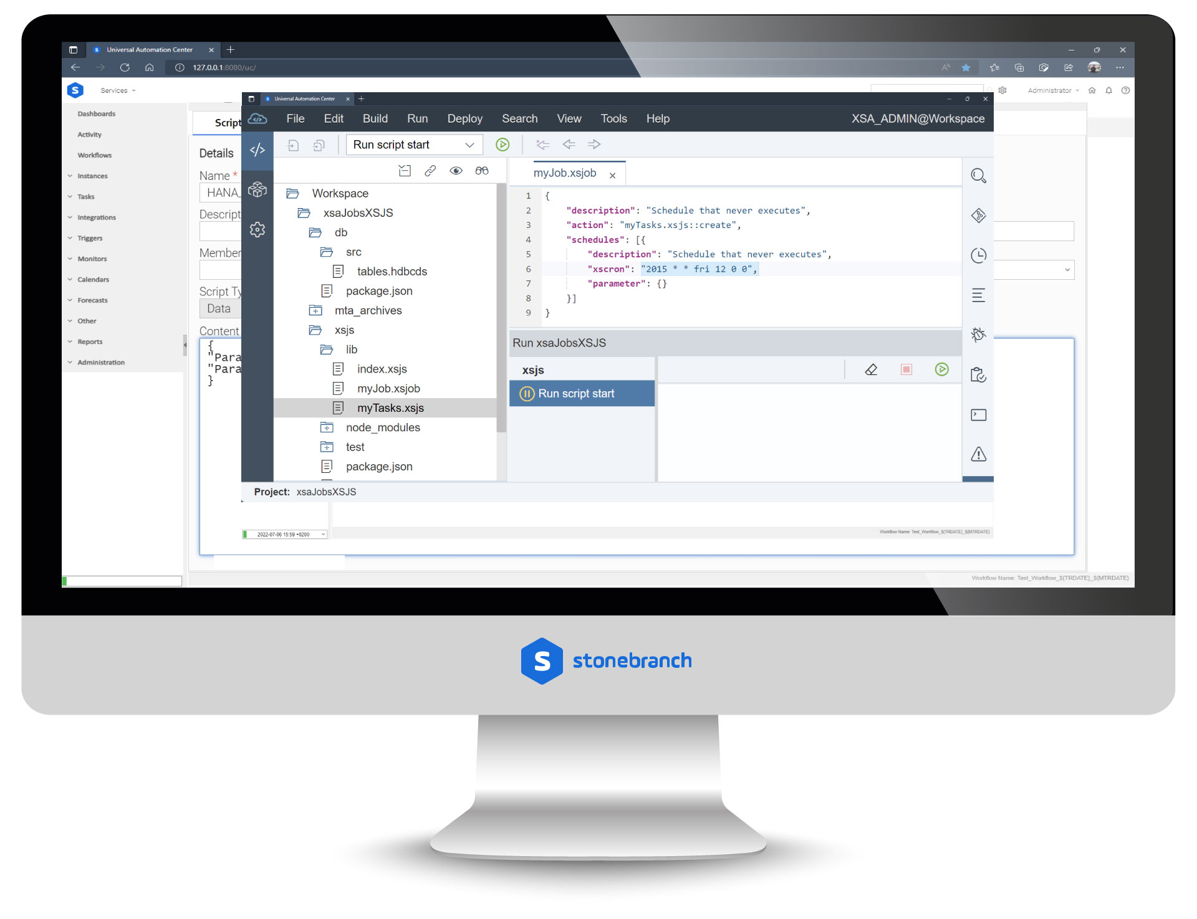This screenshot has width=1197, height=919.
Task: Click the Save all toolbar icon
Action: pos(319,145)
